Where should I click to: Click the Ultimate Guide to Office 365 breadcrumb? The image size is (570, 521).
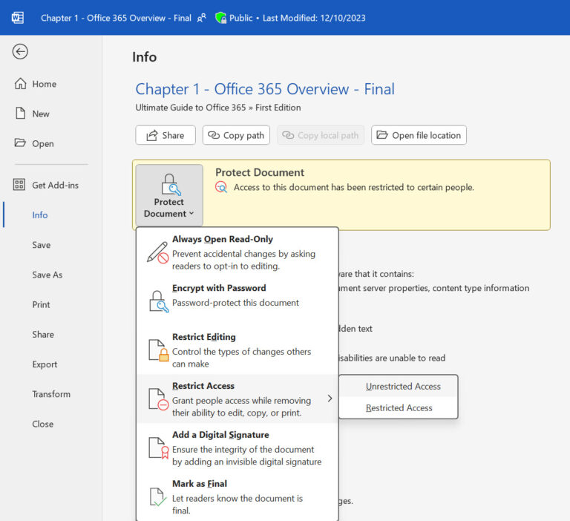click(x=191, y=108)
